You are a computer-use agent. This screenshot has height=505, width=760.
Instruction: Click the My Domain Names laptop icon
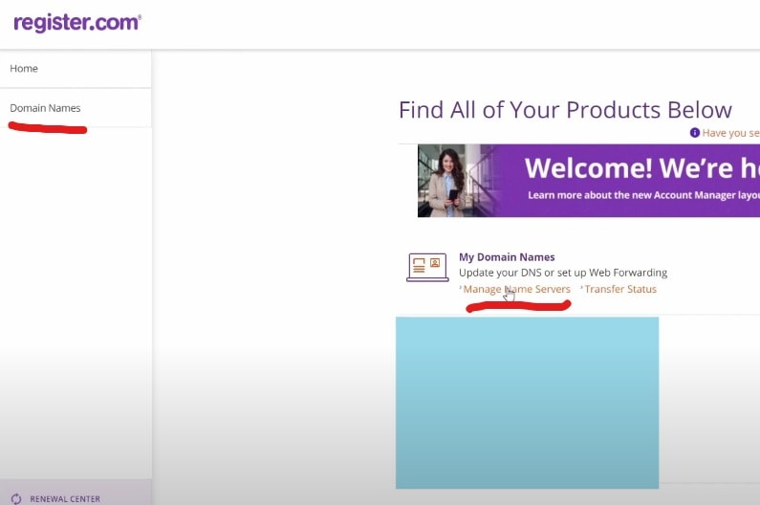(x=427, y=267)
